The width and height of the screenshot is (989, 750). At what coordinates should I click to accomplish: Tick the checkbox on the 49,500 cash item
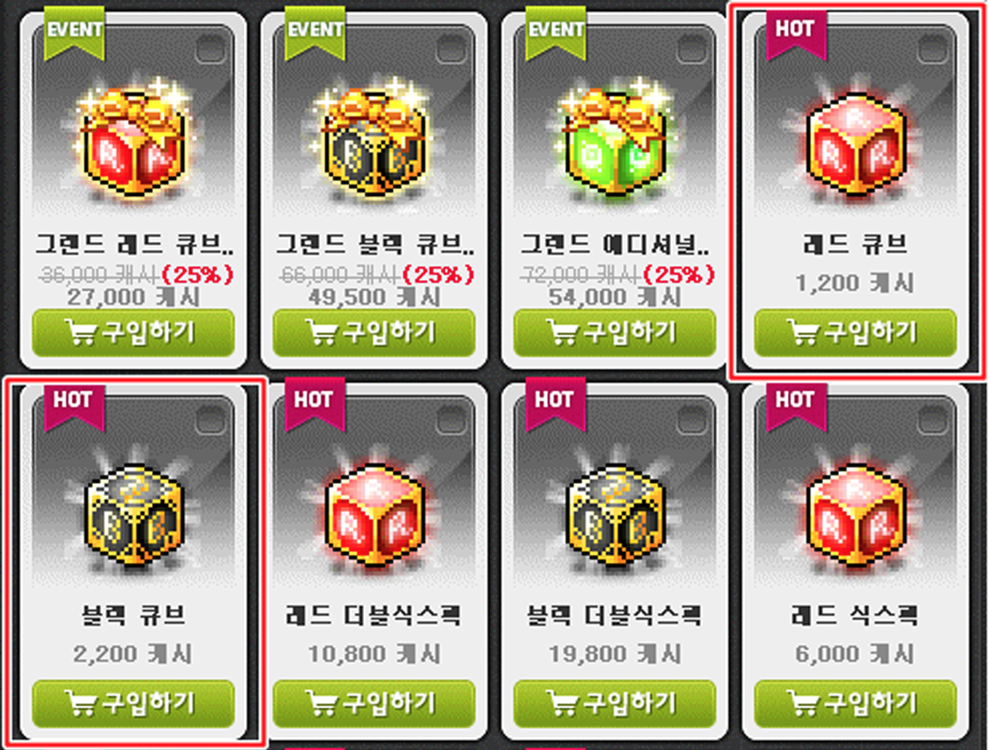[x=451, y=49]
